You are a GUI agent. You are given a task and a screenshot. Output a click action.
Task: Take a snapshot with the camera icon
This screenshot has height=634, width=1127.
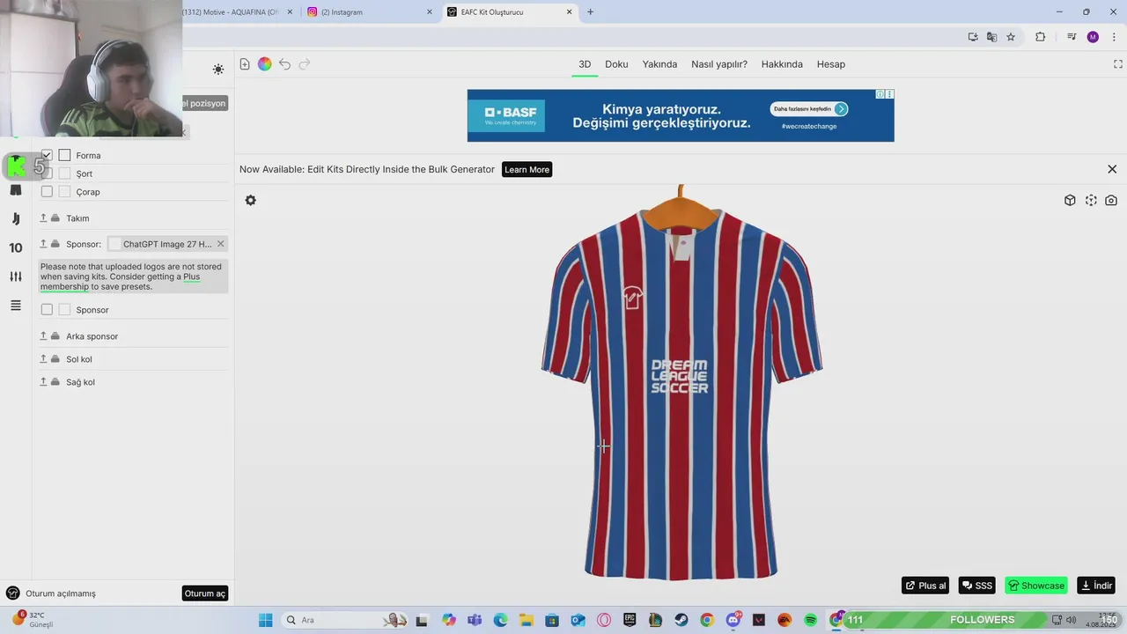pyautogui.click(x=1111, y=201)
